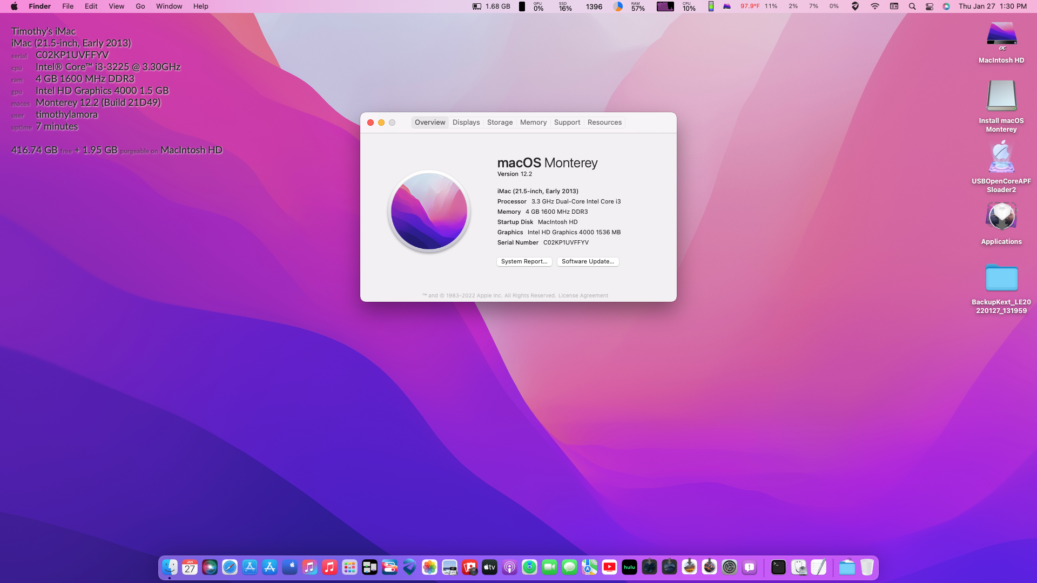Open Messages from the Dock
This screenshot has width=1037, height=583.
(x=570, y=567)
